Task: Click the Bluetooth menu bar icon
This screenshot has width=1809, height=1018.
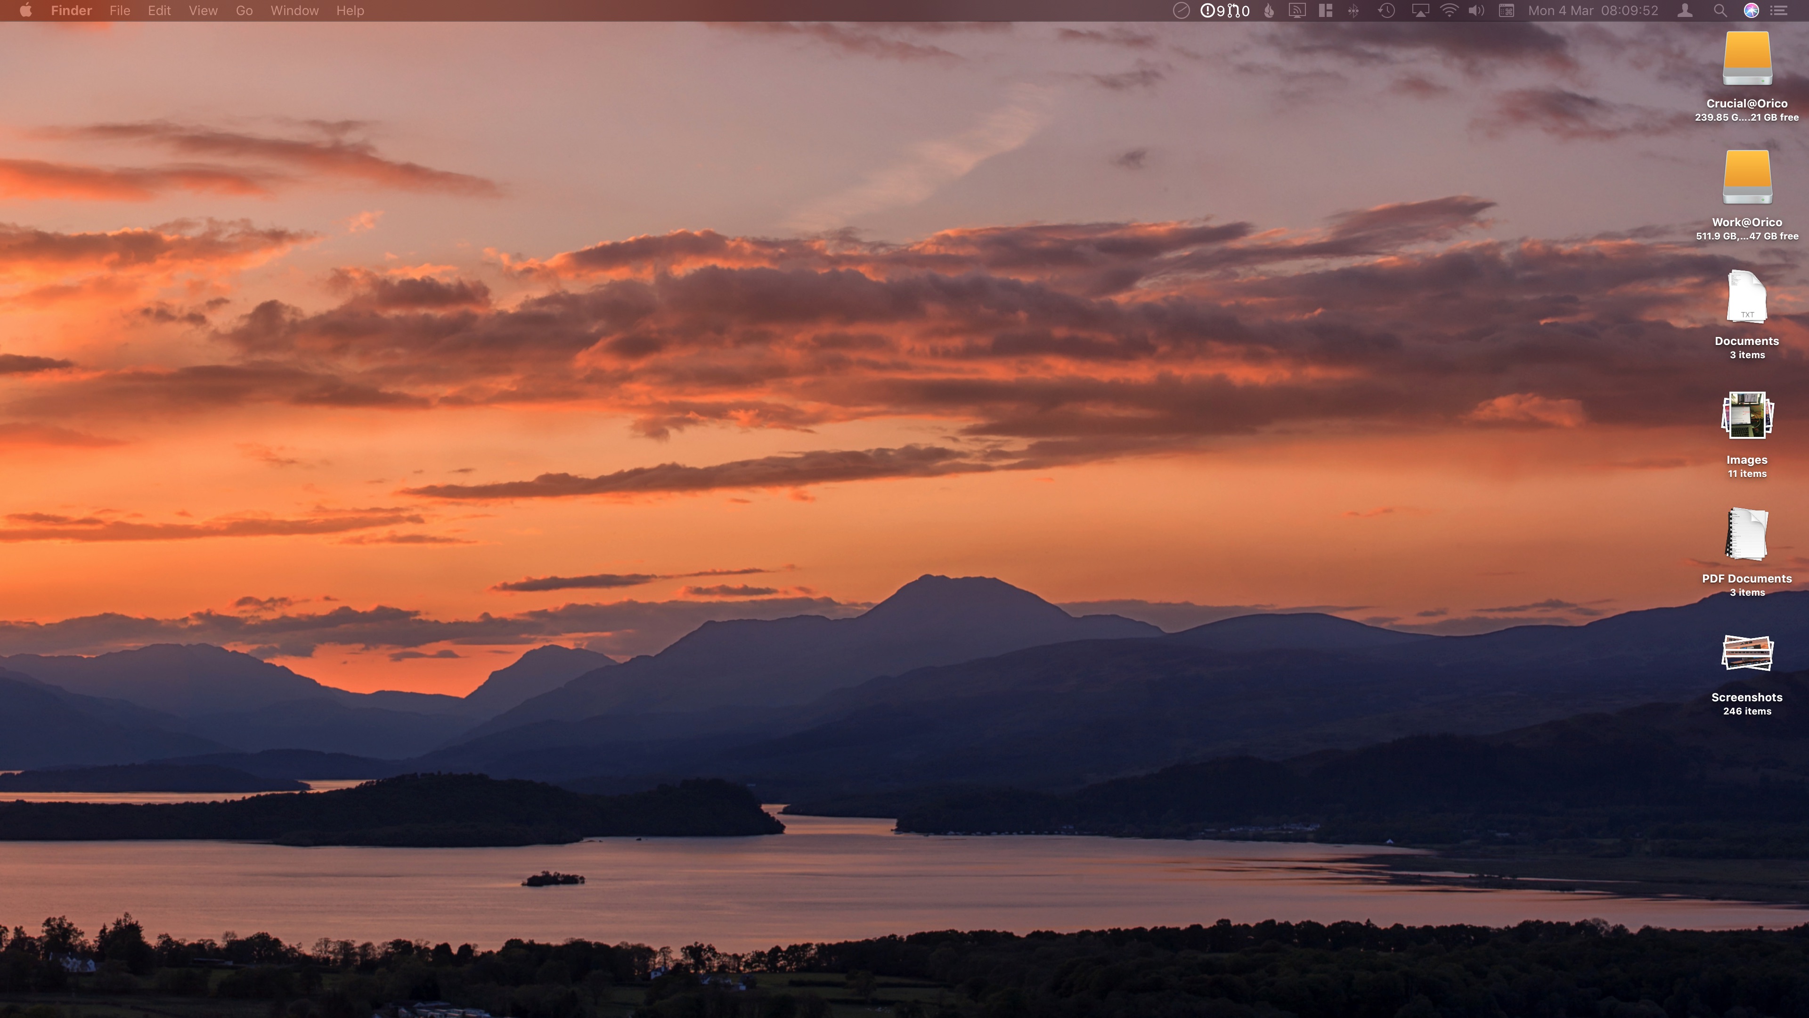Action: coord(1353,10)
